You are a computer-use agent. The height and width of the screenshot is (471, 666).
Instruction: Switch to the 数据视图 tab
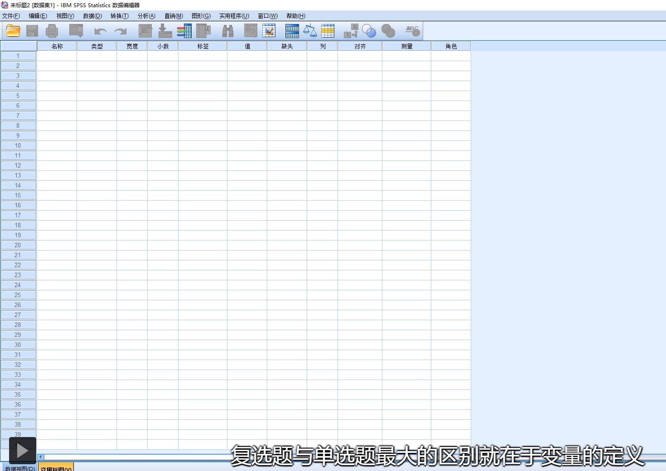19,468
